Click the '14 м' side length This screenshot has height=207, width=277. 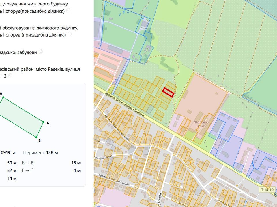tap(12, 178)
